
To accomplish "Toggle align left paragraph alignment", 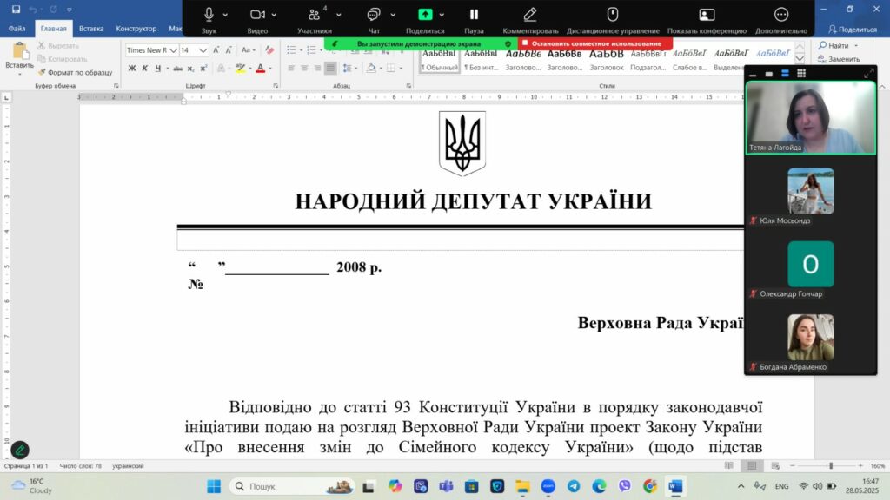I will pyautogui.click(x=291, y=69).
